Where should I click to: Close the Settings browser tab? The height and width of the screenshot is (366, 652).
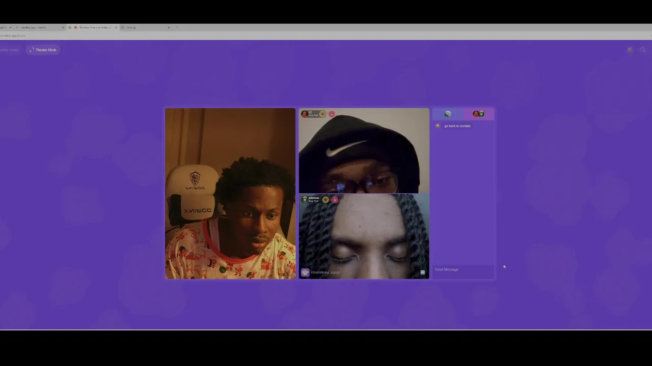169,27
